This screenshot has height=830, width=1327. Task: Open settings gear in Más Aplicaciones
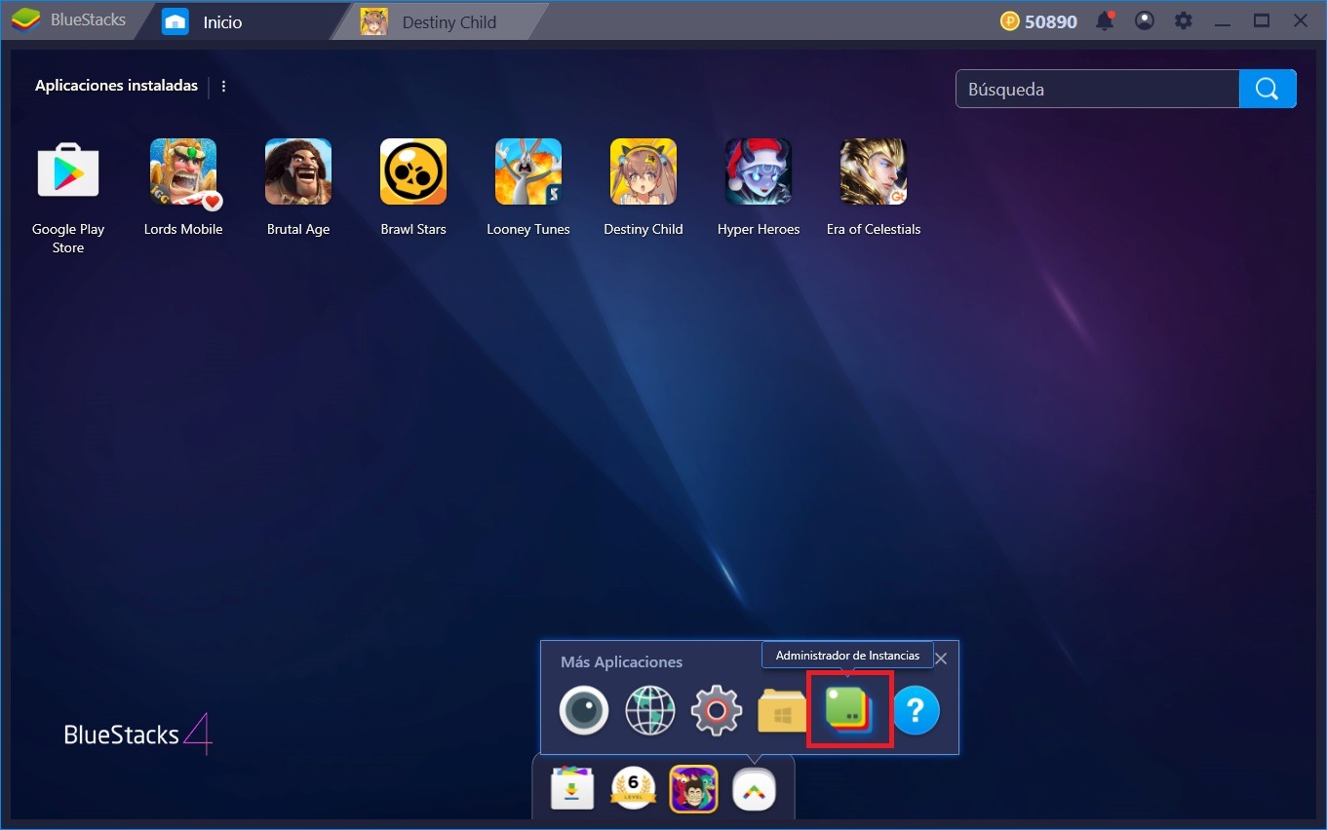coord(717,711)
